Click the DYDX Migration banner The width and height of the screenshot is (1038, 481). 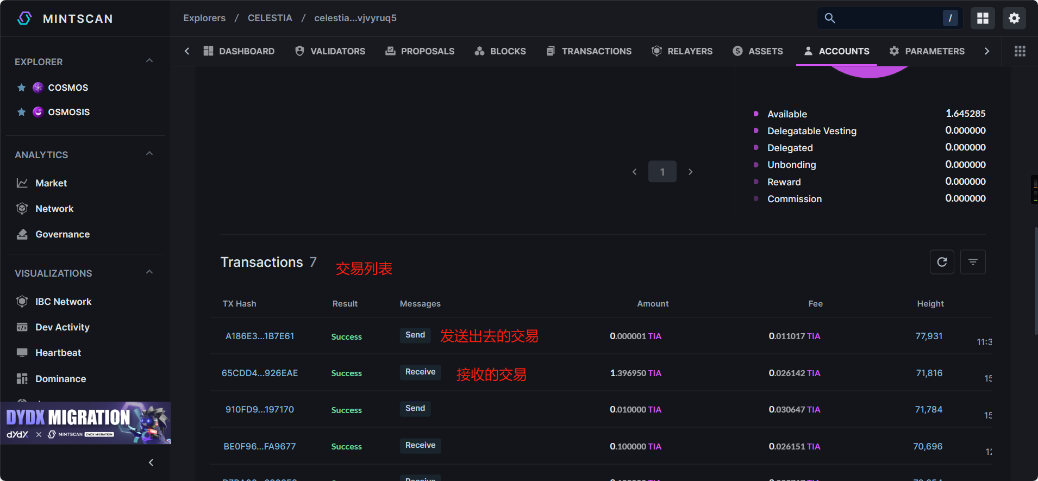(x=85, y=423)
